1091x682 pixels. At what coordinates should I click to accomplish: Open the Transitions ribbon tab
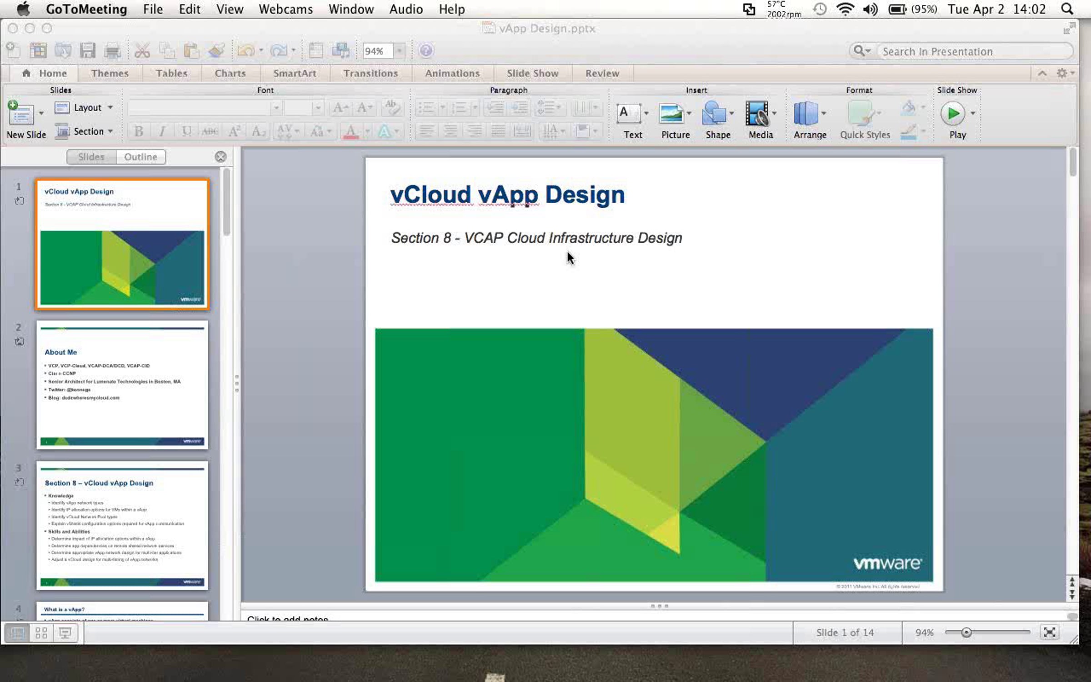point(370,73)
